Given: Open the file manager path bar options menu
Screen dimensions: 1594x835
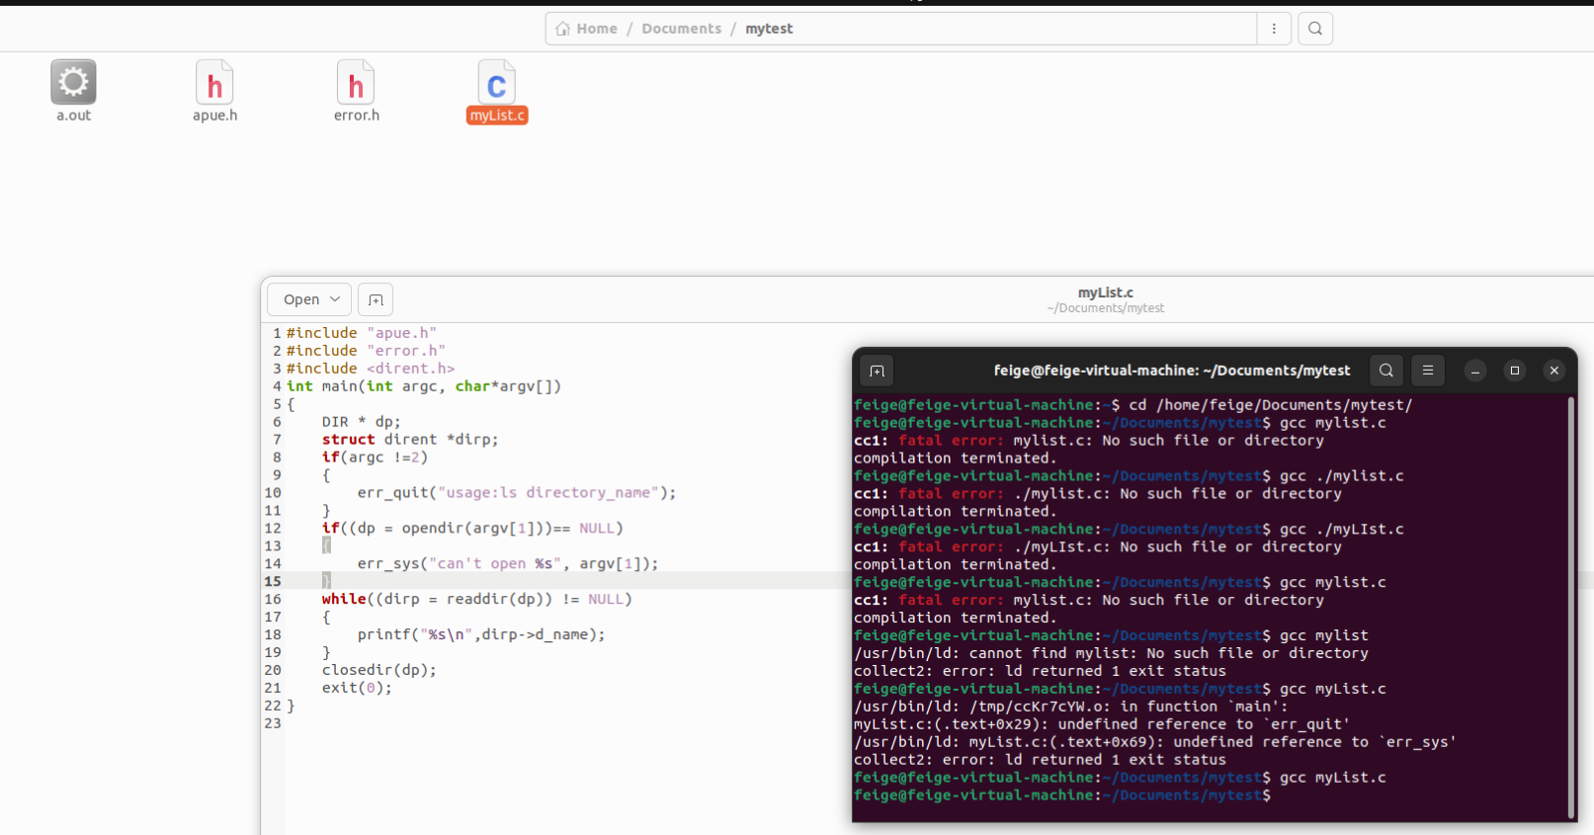Looking at the screenshot, I should (x=1274, y=29).
